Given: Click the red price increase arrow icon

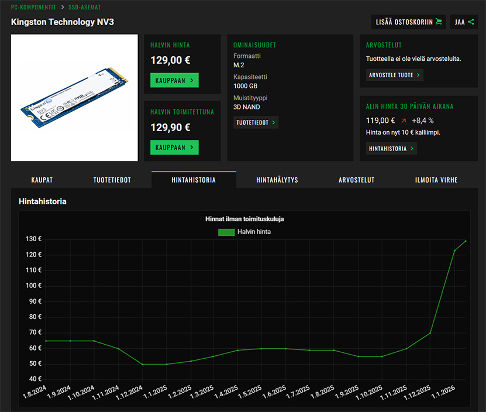Looking at the screenshot, I should [403, 121].
